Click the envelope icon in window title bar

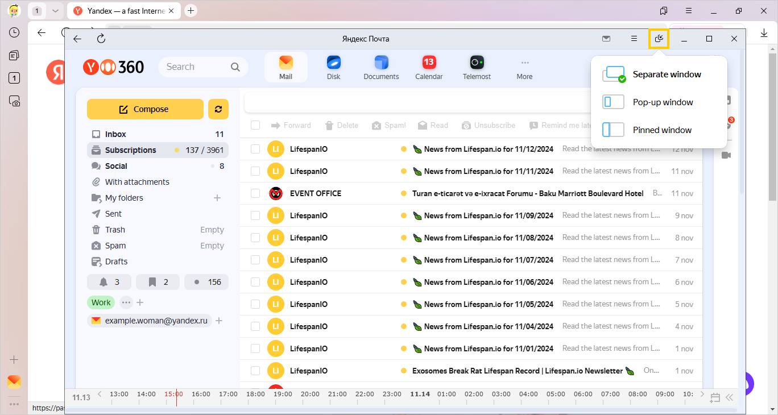pyautogui.click(x=606, y=39)
